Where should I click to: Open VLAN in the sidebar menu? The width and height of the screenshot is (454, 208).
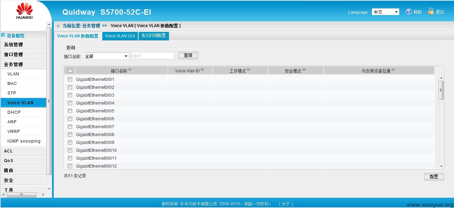[23, 74]
